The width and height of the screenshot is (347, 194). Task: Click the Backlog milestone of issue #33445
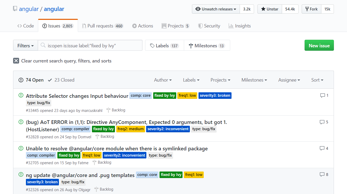coord(116,110)
